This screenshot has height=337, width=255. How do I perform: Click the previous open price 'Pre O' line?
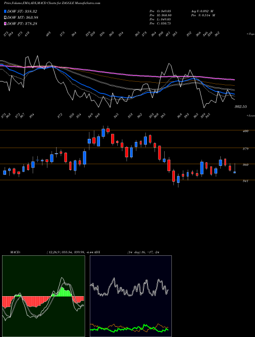[x=160, y=11]
